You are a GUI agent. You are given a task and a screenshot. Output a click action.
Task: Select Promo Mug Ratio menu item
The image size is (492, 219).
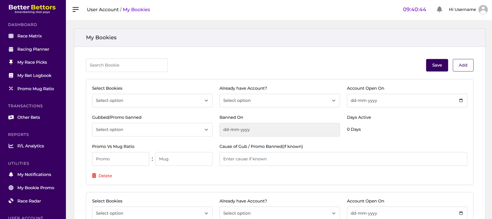[36, 89]
